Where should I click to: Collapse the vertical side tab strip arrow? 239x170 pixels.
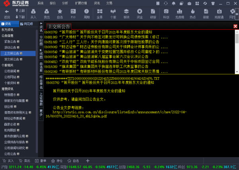click(x=41, y=23)
